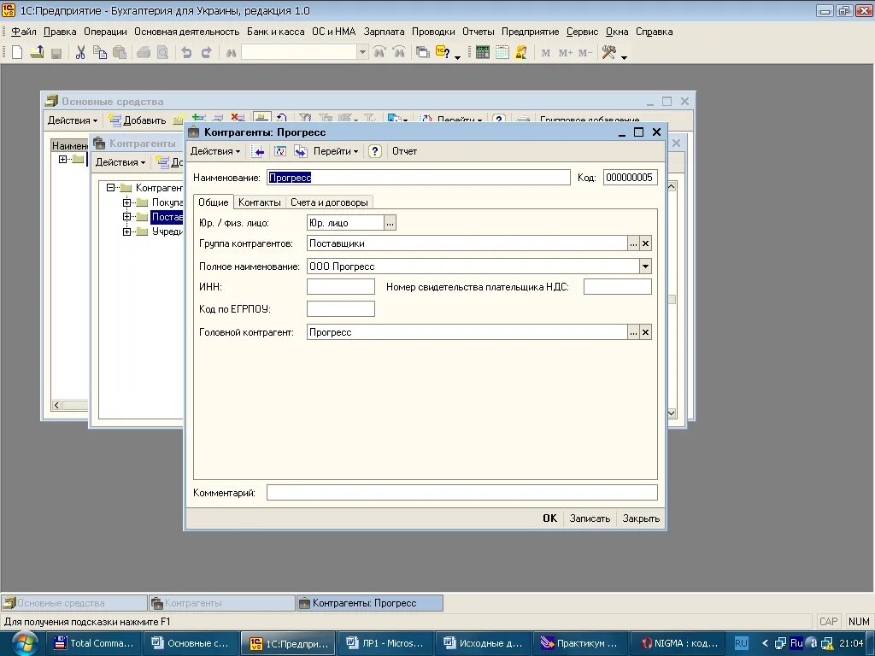This screenshot has height=656, width=875.
Task: Click the Windows Start orb
Action: pos(24,643)
